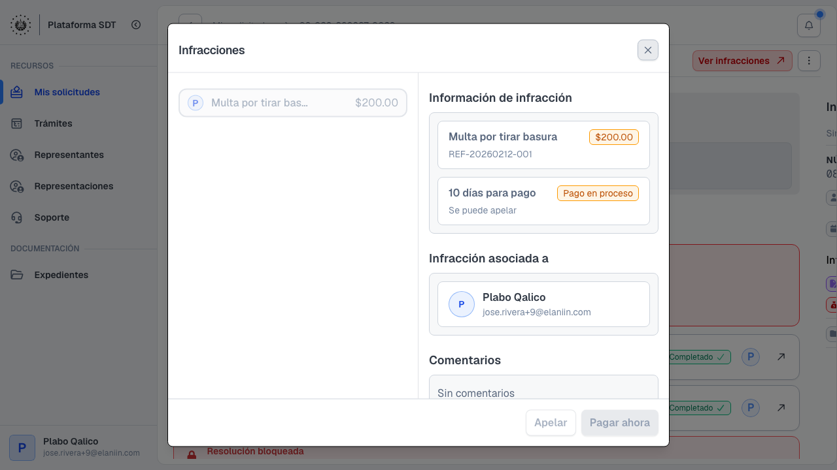Image resolution: width=837 pixels, height=470 pixels.
Task: Click the $200.00 amount badge
Action: pos(614,137)
